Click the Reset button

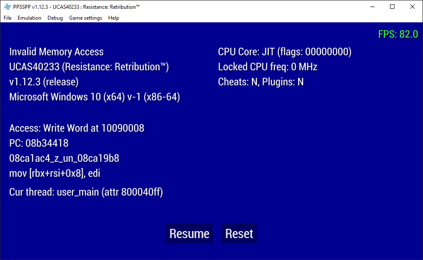coord(239,233)
